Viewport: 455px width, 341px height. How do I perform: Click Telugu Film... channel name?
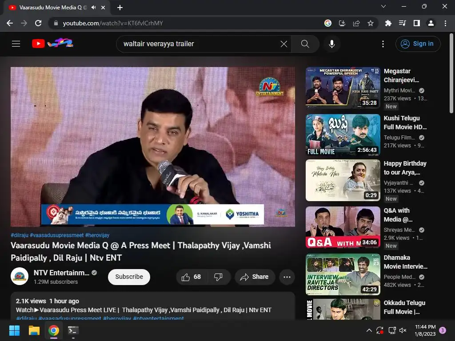pyautogui.click(x=399, y=138)
